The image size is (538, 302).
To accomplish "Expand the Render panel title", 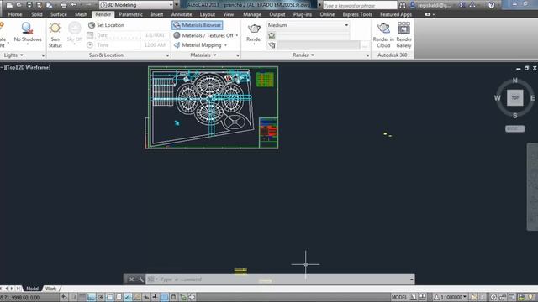I will click(303, 55).
